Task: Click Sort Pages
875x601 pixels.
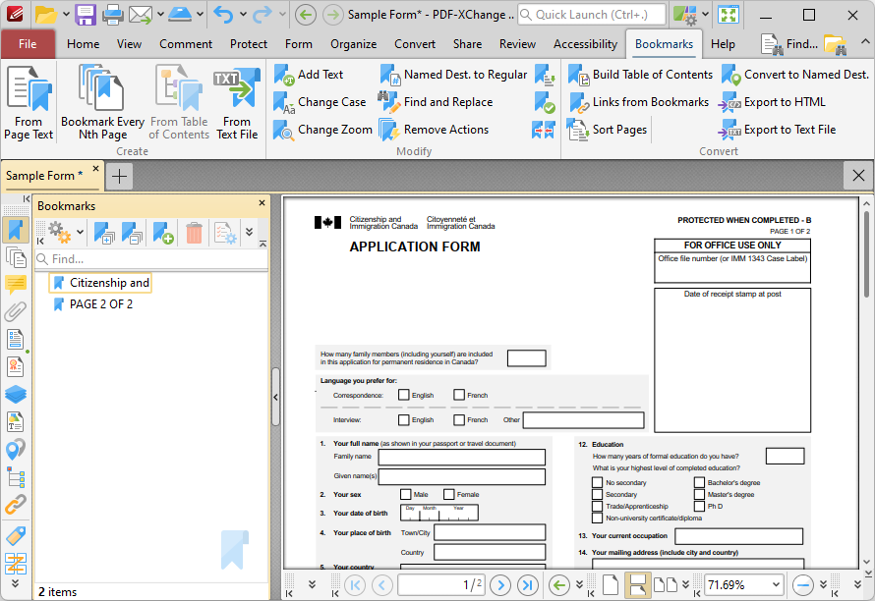Action: (608, 130)
